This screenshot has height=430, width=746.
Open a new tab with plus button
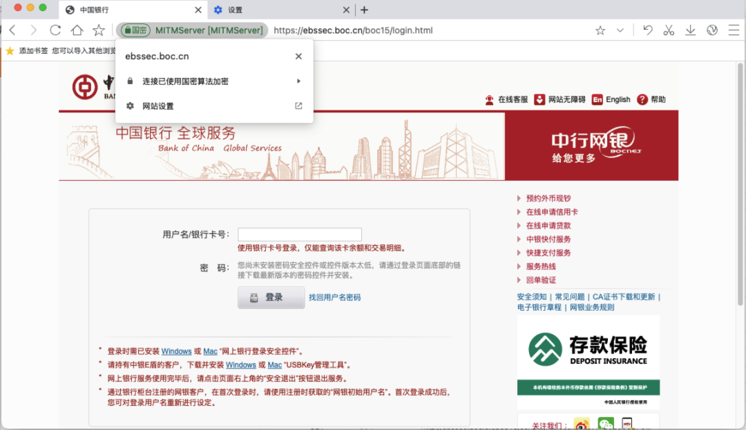(365, 10)
